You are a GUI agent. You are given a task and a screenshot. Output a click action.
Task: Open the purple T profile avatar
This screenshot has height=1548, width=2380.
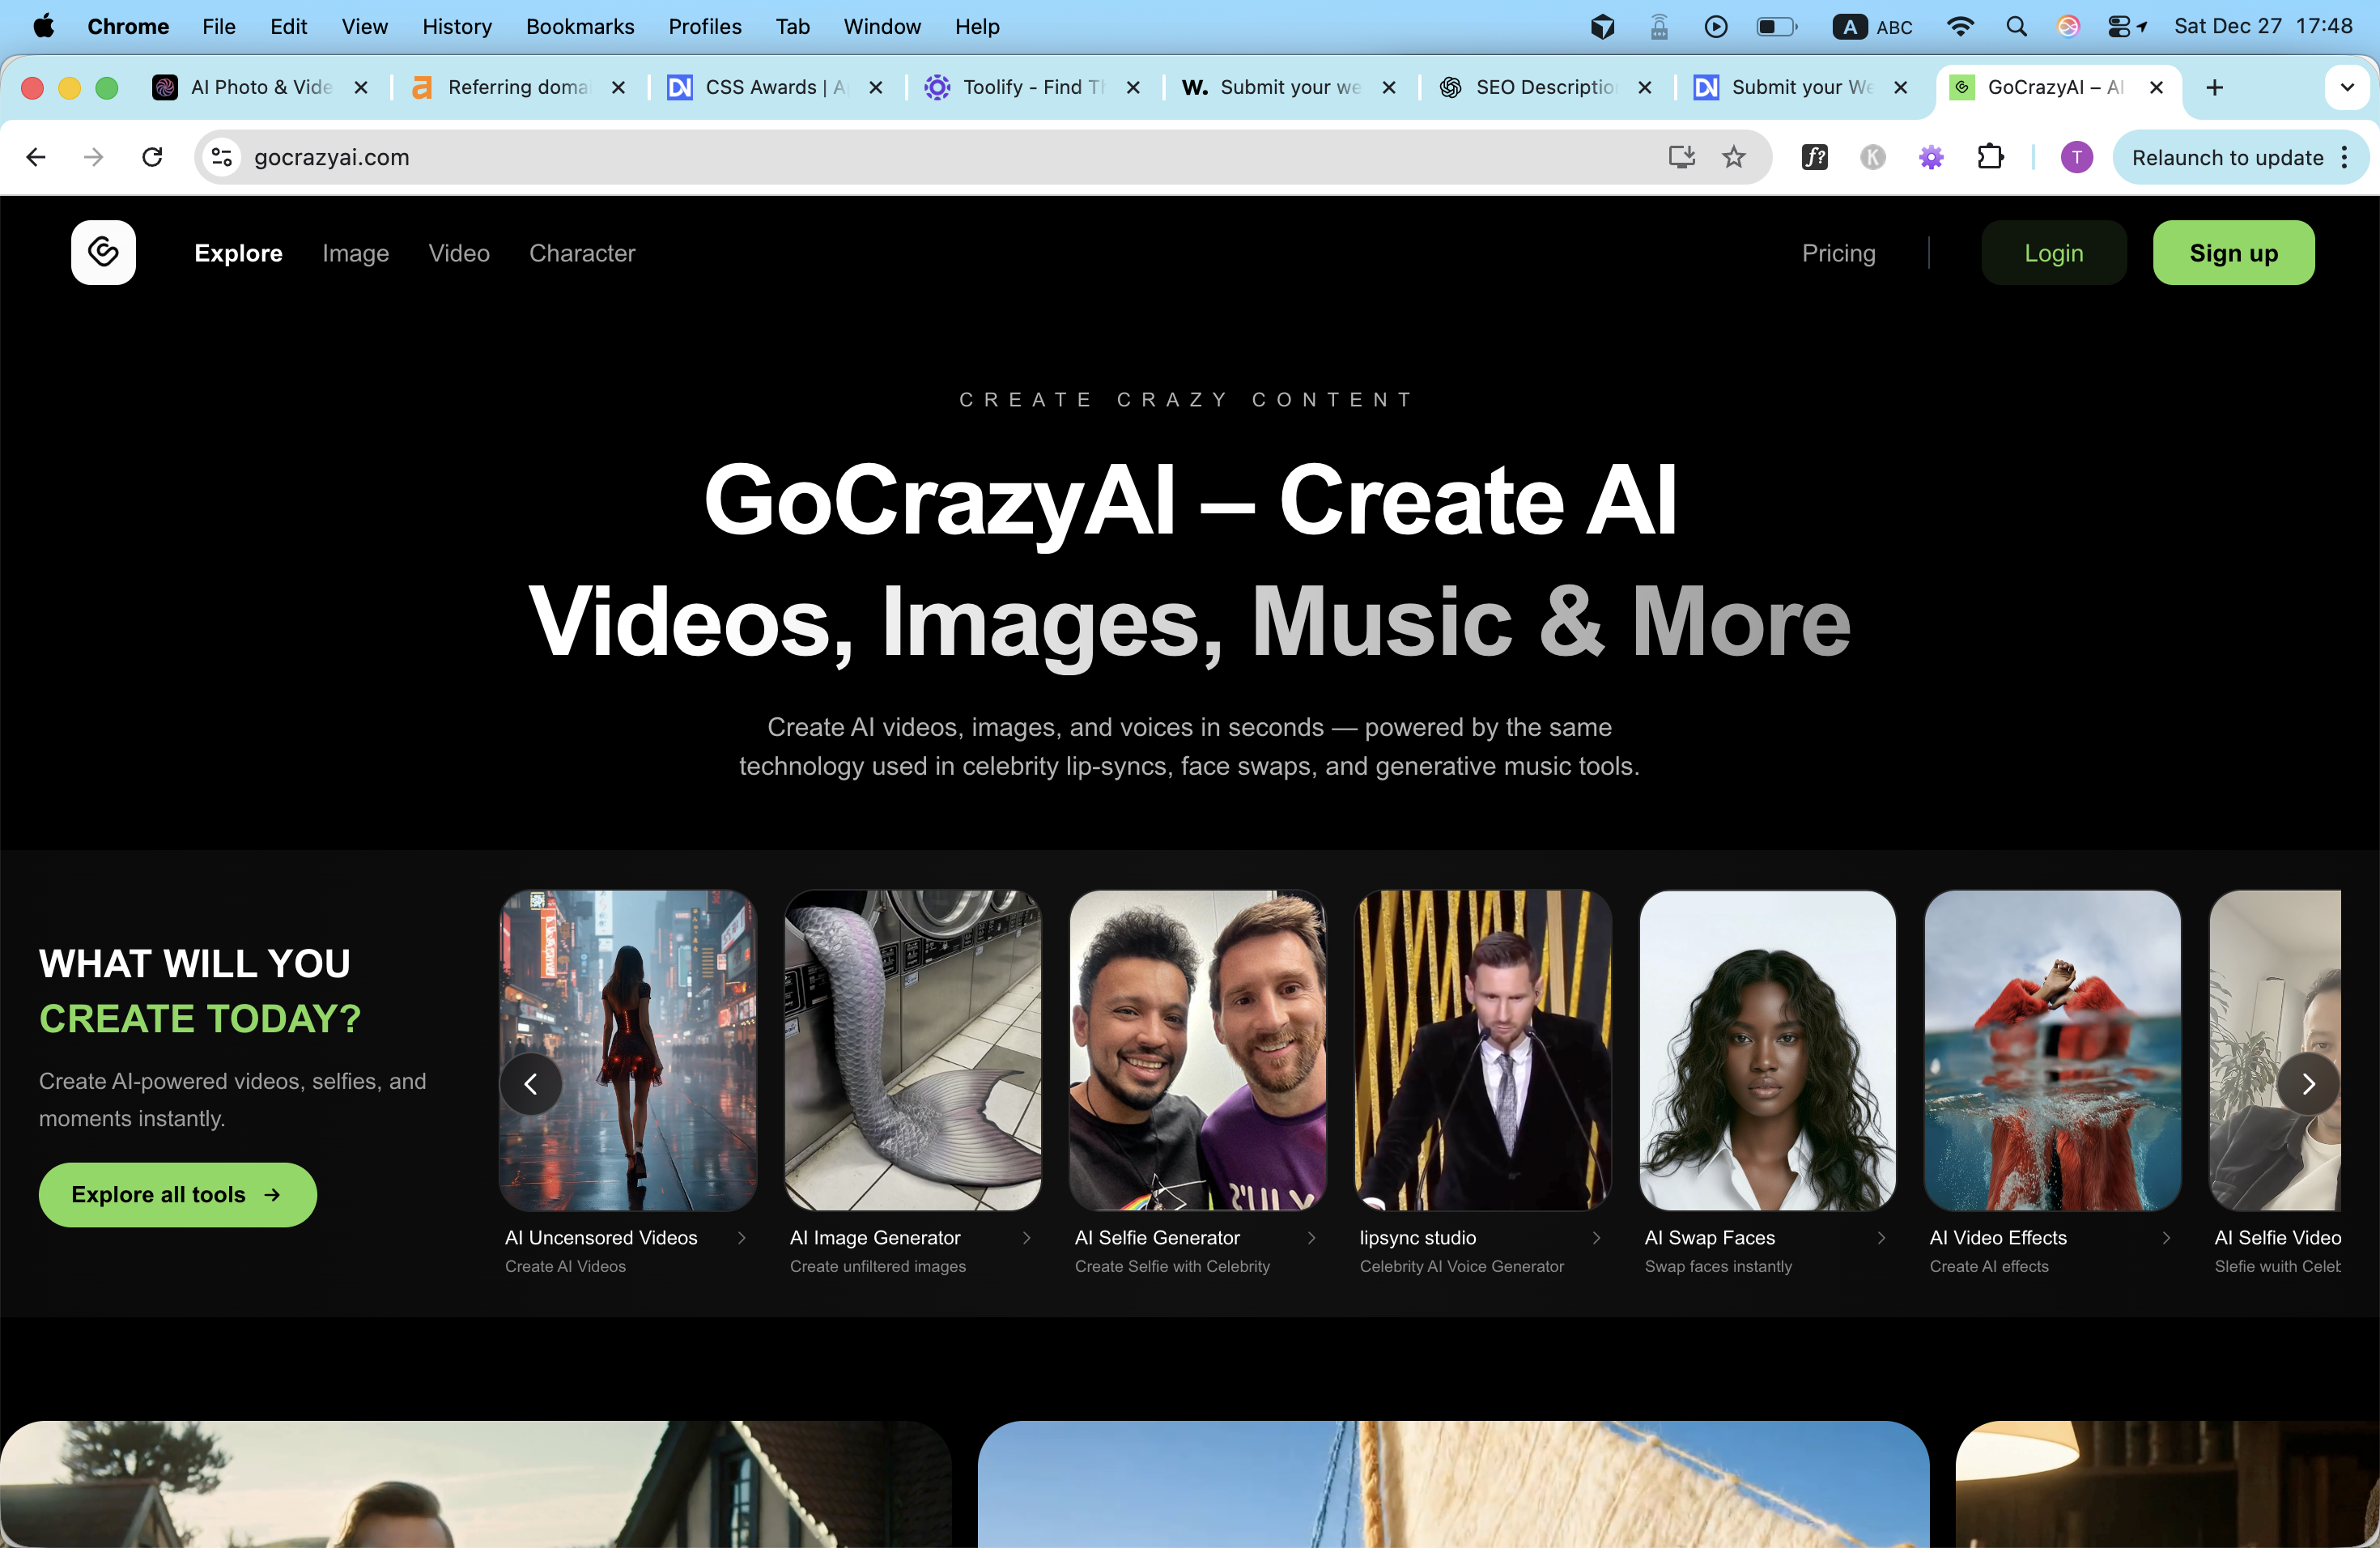[2076, 157]
